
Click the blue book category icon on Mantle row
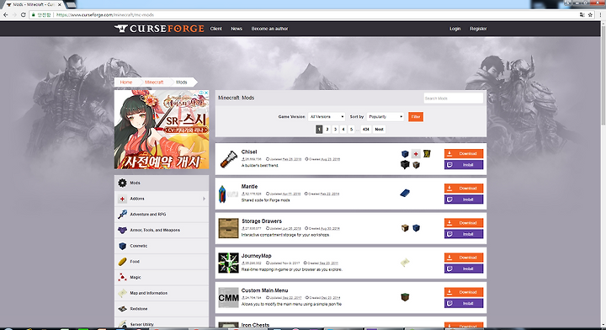(x=405, y=193)
